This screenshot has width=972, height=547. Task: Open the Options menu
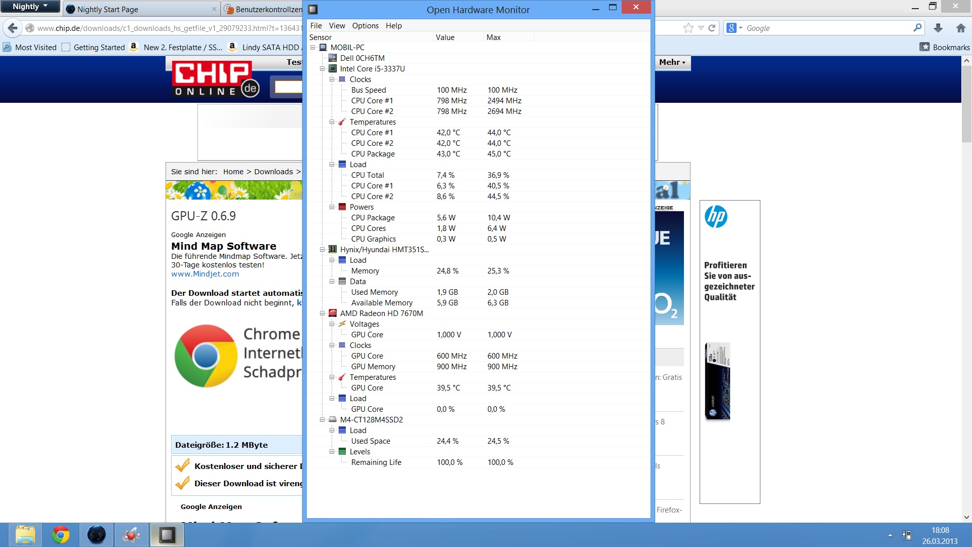(x=365, y=26)
